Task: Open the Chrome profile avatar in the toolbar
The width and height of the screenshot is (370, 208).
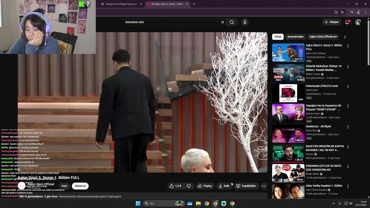Action: click(x=358, y=12)
